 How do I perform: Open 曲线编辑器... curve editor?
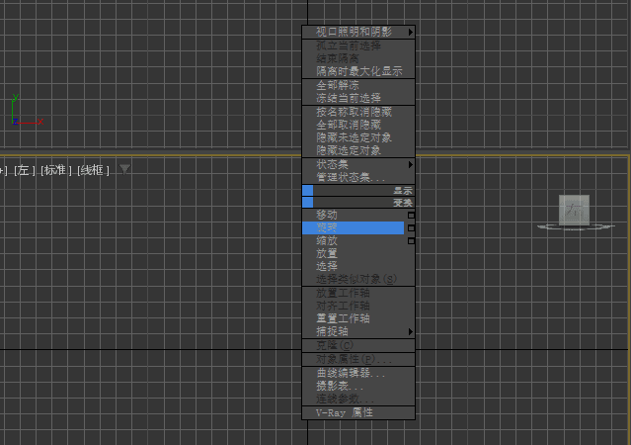[x=358, y=373]
